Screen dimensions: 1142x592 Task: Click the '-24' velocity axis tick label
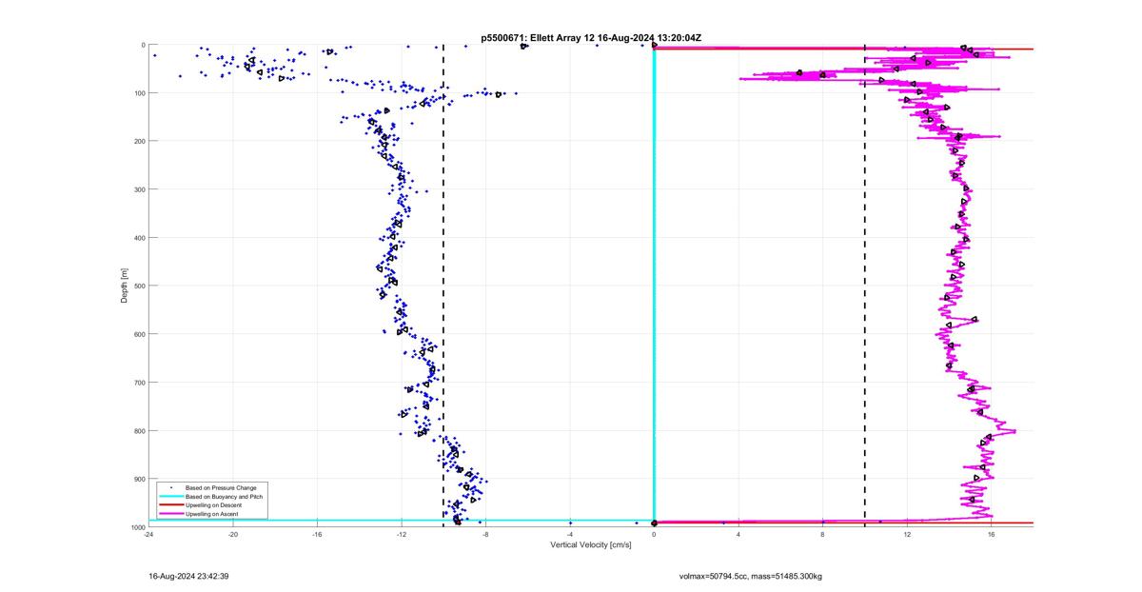148,535
